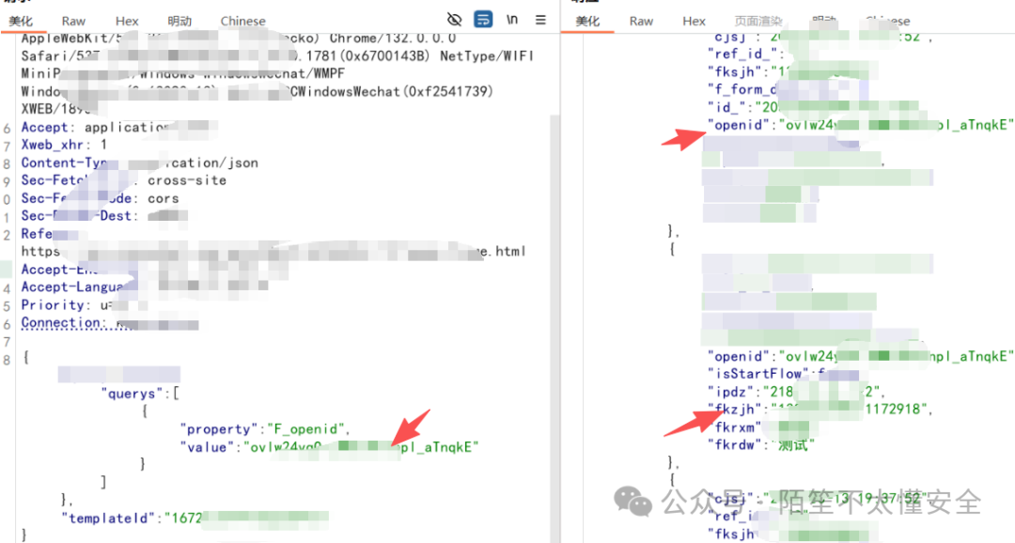Image resolution: width=1015 pixels, height=543 pixels.
Task: Click the Xweb_xhr: 1 header line
Action: click(x=64, y=145)
